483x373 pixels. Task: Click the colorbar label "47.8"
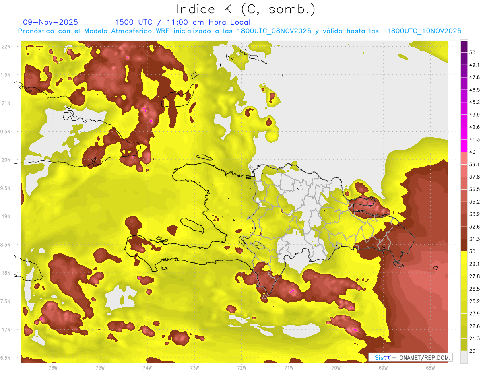click(x=475, y=77)
